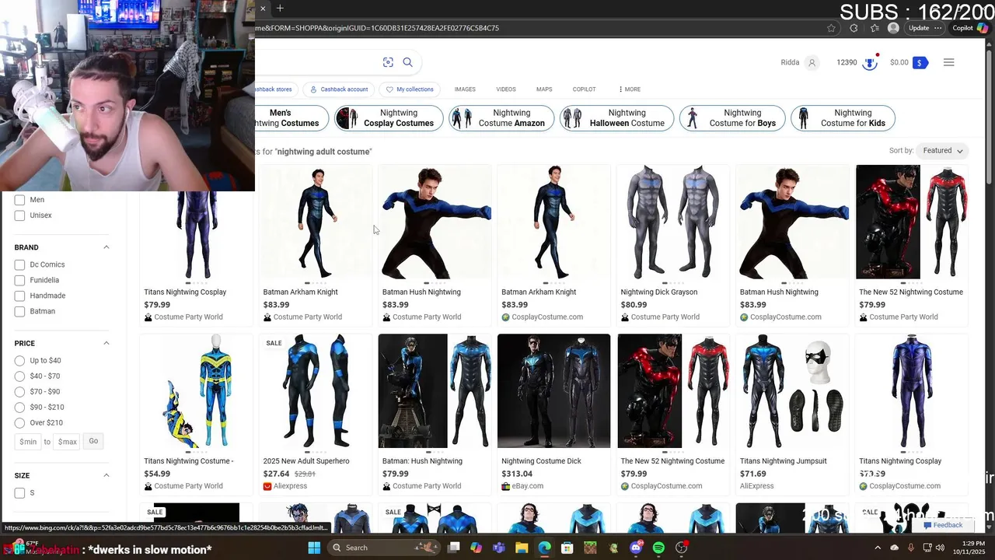Viewport: 995px width, 560px height.
Task: Check the Men gender filter
Action: coord(19,200)
